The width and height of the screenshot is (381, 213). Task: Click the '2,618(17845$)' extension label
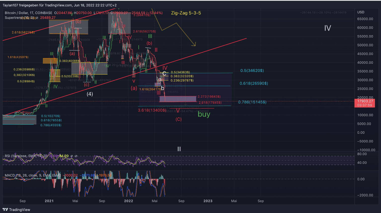(x=210, y=103)
